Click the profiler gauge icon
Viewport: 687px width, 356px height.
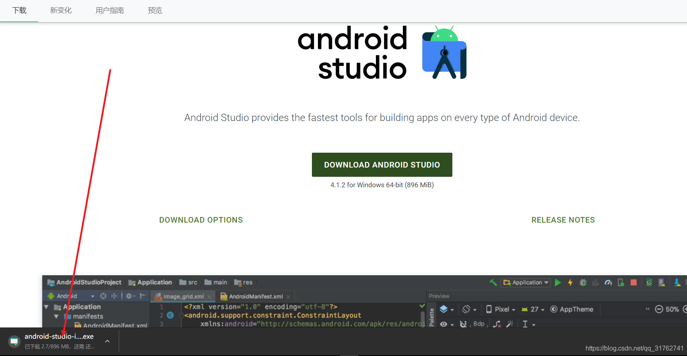pyautogui.click(x=608, y=282)
